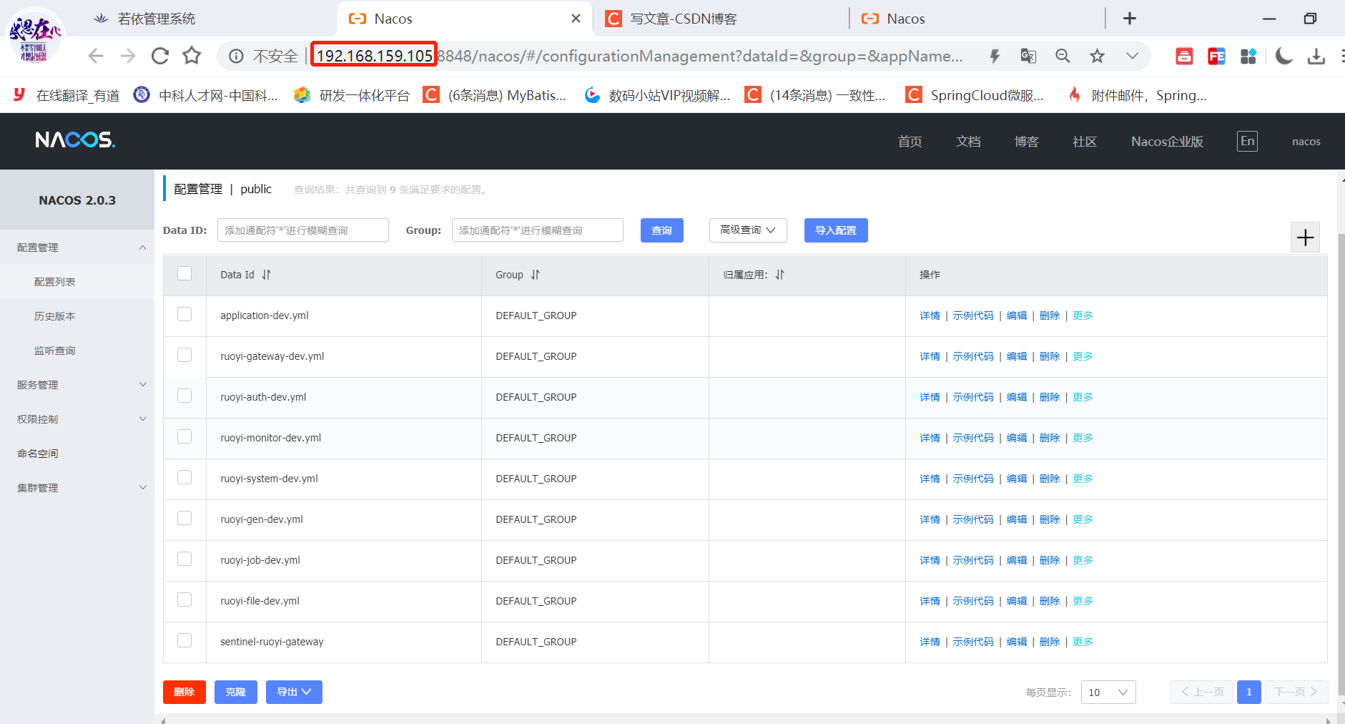Edit ruoyi-gateway-dev.yml via 编辑 link
1345x724 pixels.
pyautogui.click(x=1017, y=356)
